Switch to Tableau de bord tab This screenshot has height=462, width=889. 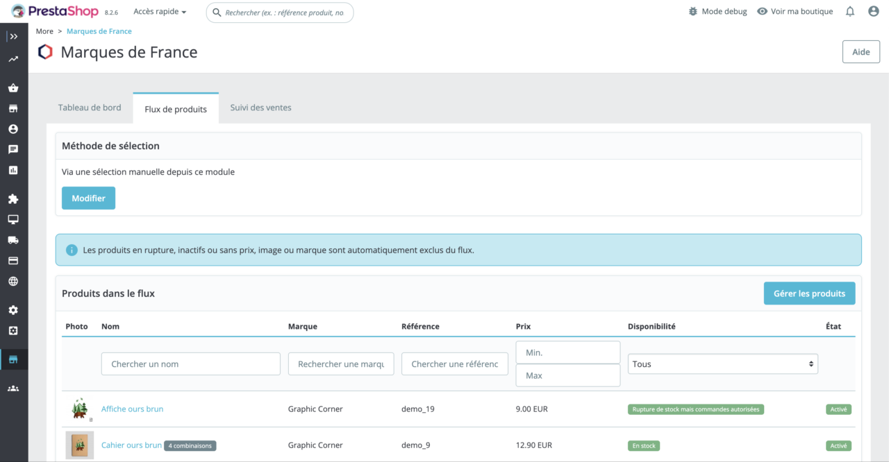[x=90, y=108]
